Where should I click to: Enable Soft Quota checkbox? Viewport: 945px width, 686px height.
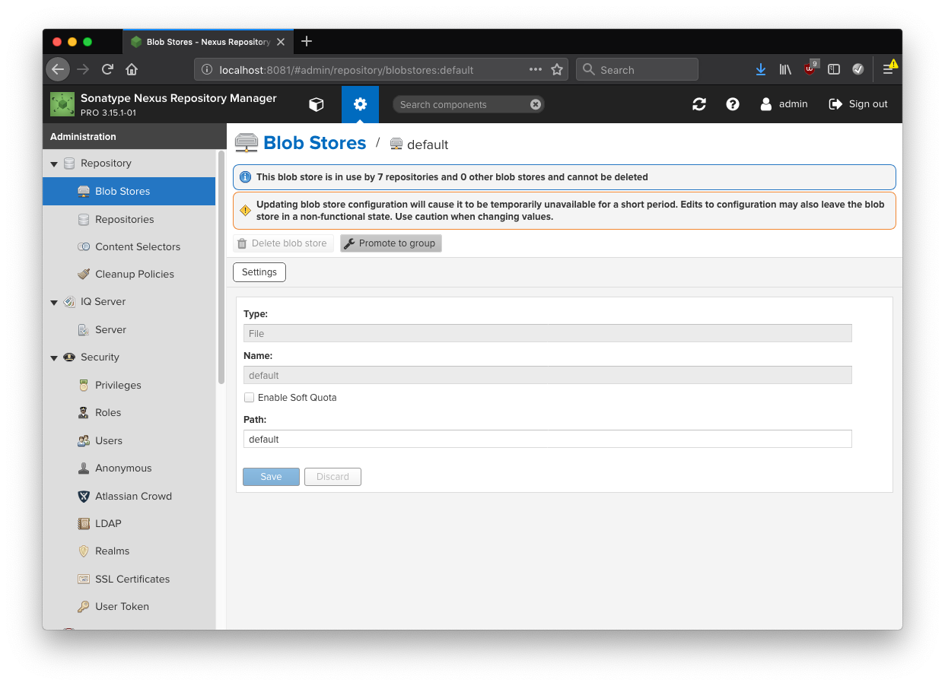[x=249, y=398]
